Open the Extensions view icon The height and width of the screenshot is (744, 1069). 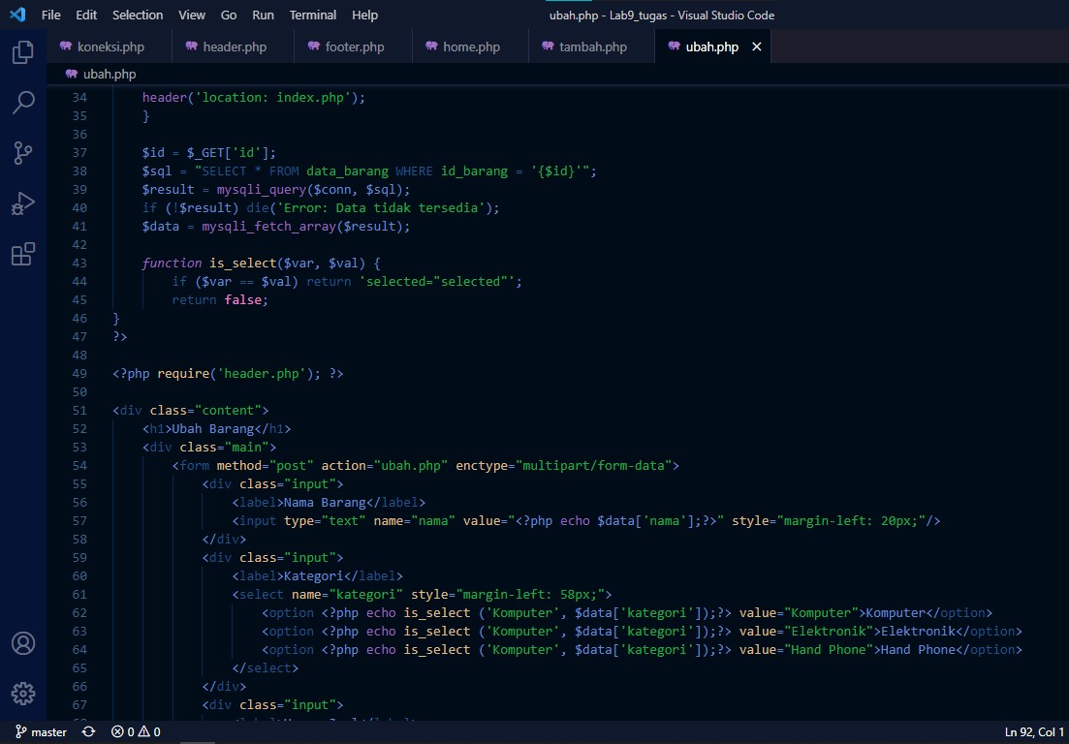point(23,254)
